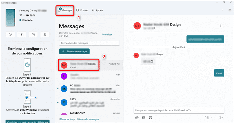Focus the Rechercher des messages field

pyautogui.click(x=89, y=43)
